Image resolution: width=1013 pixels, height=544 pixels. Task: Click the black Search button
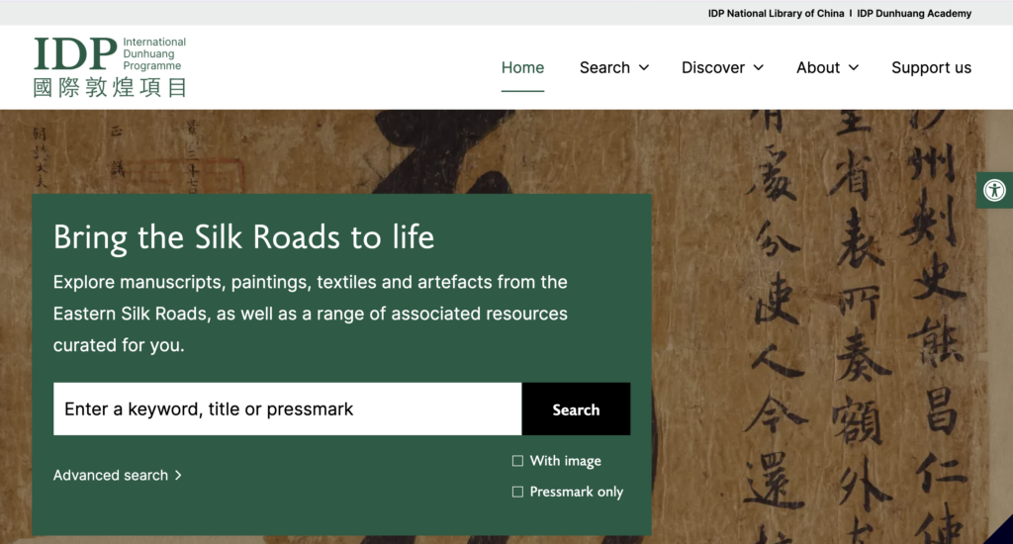[576, 408]
